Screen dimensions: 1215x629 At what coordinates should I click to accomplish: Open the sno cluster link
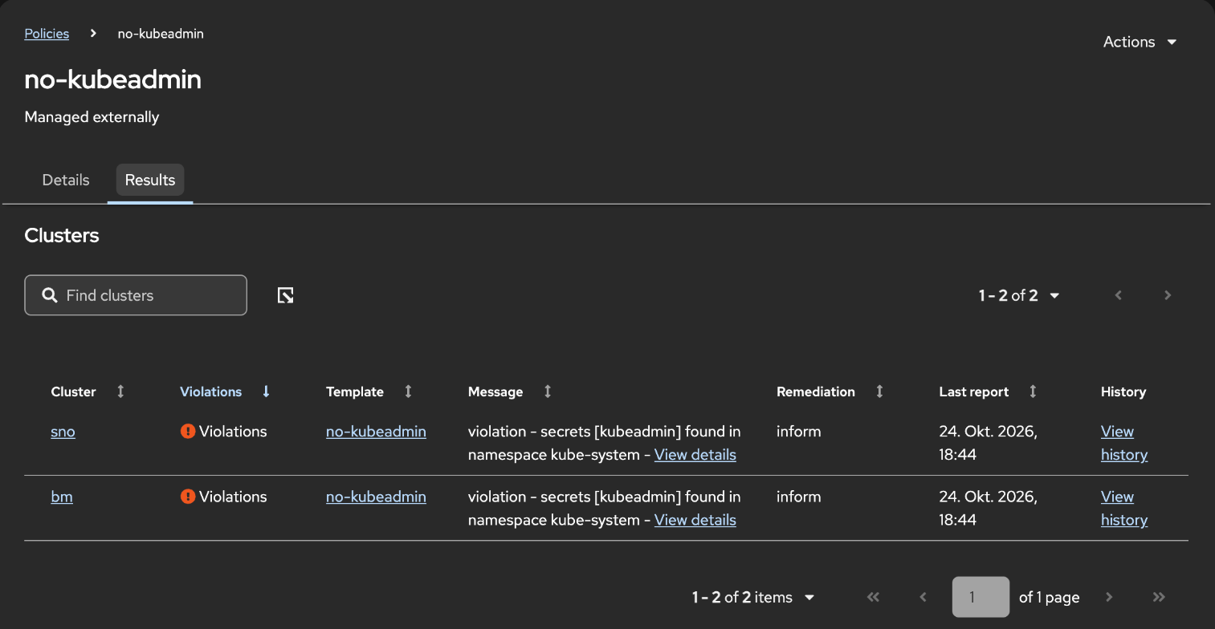63,432
